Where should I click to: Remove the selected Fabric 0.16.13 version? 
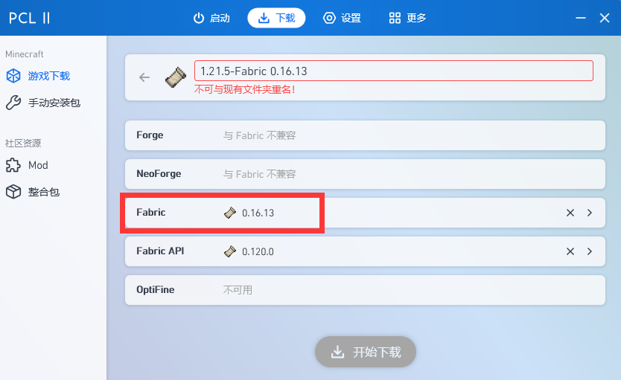(x=570, y=213)
